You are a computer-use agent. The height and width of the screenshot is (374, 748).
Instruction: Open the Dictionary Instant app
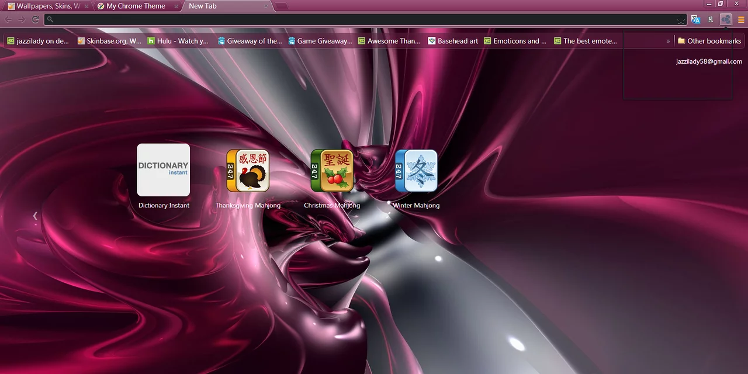(164, 170)
